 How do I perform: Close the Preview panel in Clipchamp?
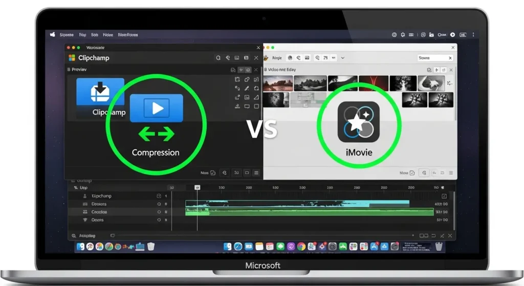pyautogui.click(x=256, y=70)
